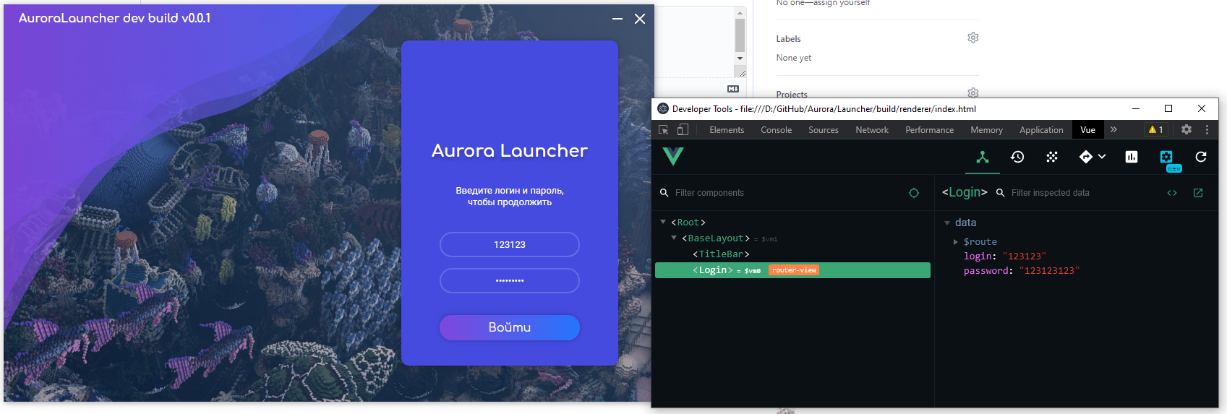Click the login value "123123"
Viewport: 1227px width, 414px height.
click(x=1024, y=256)
